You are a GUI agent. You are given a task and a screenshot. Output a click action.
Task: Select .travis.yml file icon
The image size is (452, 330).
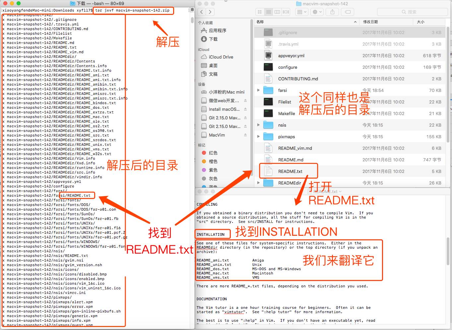pyautogui.click(x=268, y=44)
